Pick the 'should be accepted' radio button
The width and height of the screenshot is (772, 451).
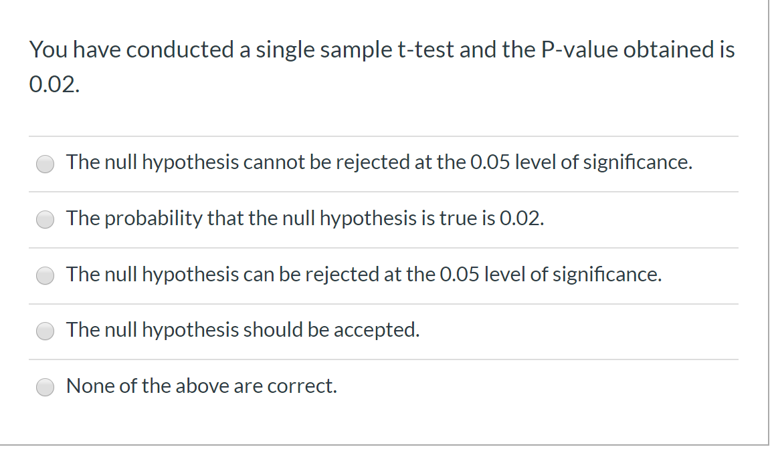45,331
